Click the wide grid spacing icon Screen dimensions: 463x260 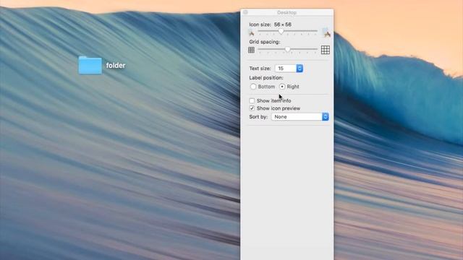pos(326,50)
